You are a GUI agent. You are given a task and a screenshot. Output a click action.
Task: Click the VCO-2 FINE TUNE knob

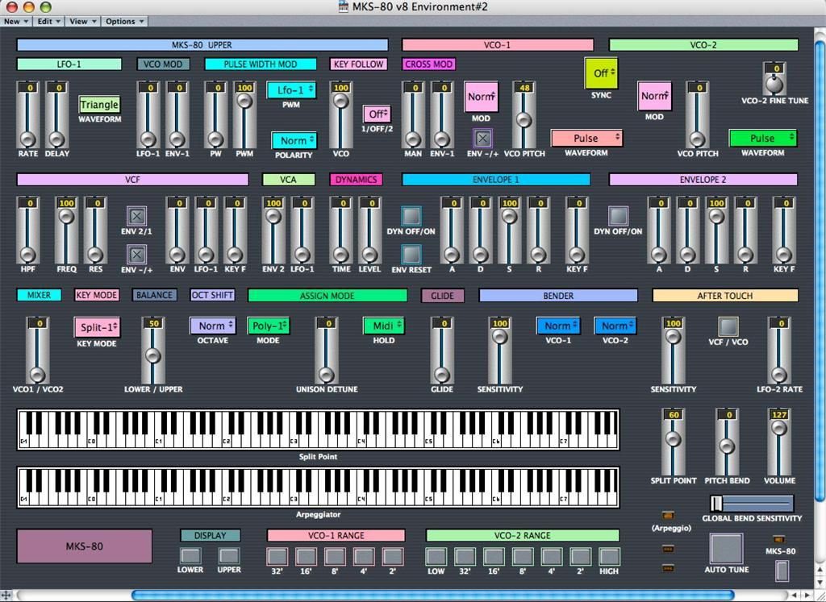click(x=774, y=84)
